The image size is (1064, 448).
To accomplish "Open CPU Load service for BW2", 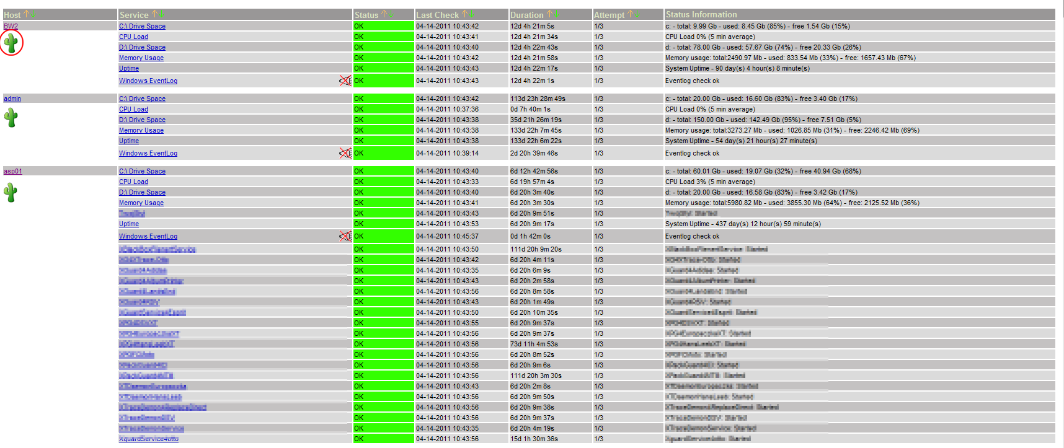I will pyautogui.click(x=133, y=37).
